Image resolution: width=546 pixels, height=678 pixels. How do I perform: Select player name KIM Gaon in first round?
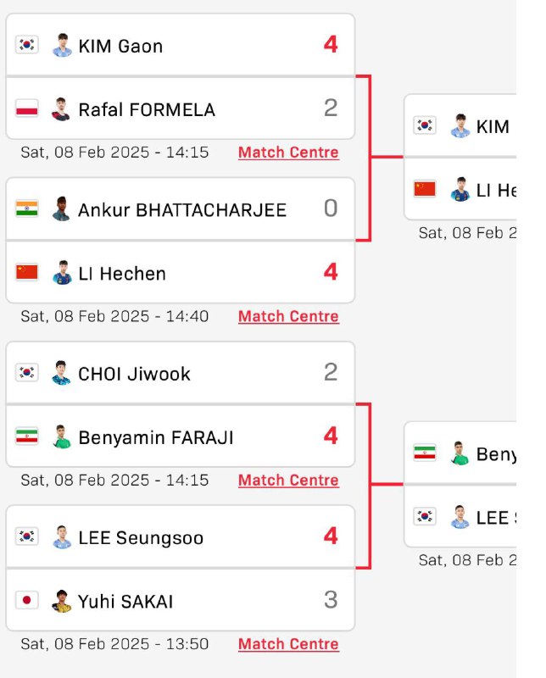[x=120, y=46]
